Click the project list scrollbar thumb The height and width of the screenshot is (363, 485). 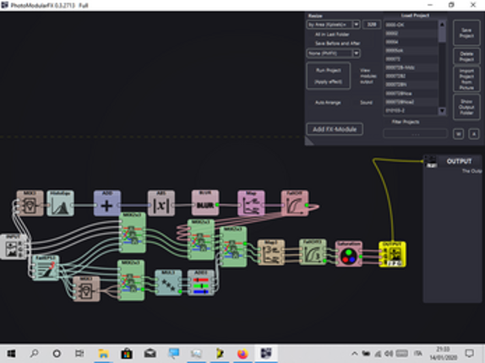(x=442, y=35)
